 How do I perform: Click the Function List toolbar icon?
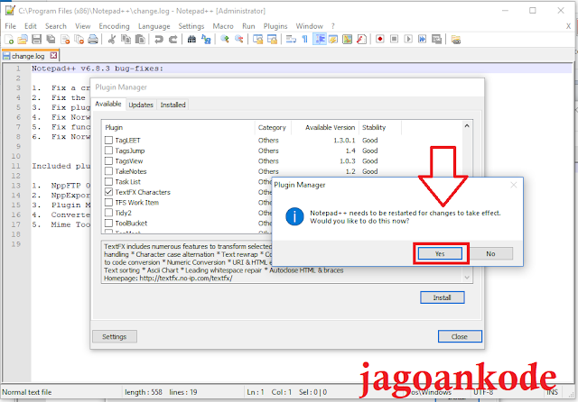[361, 40]
